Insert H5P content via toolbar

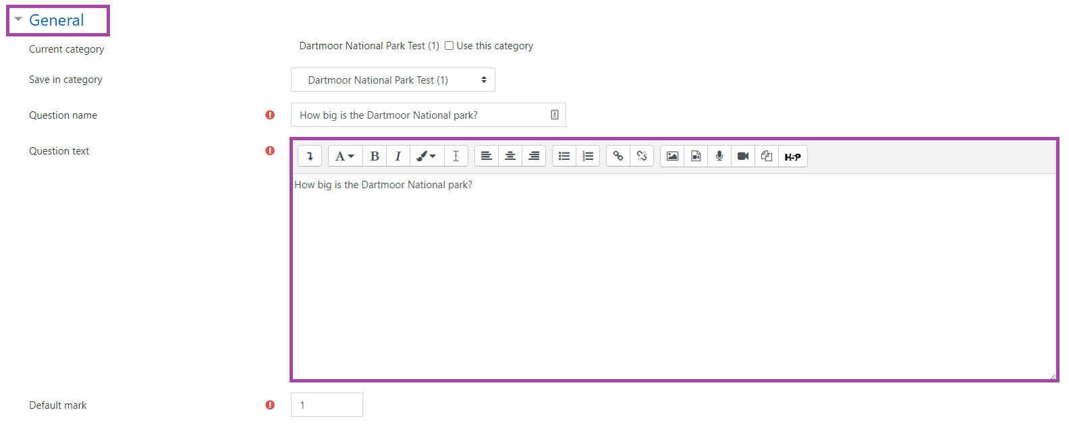pyautogui.click(x=792, y=156)
